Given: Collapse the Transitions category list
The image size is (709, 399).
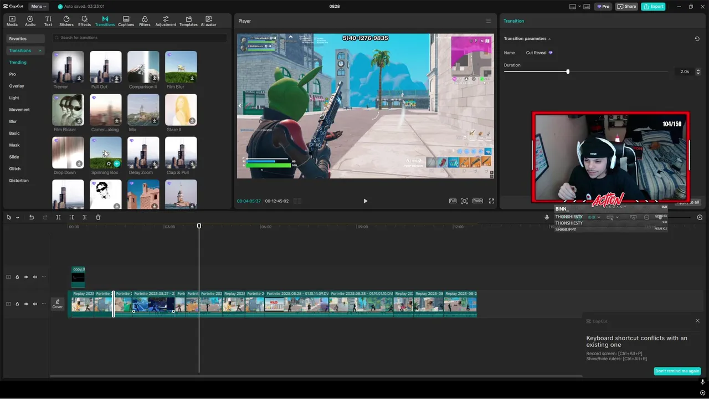Looking at the screenshot, I should pyautogui.click(x=40, y=50).
